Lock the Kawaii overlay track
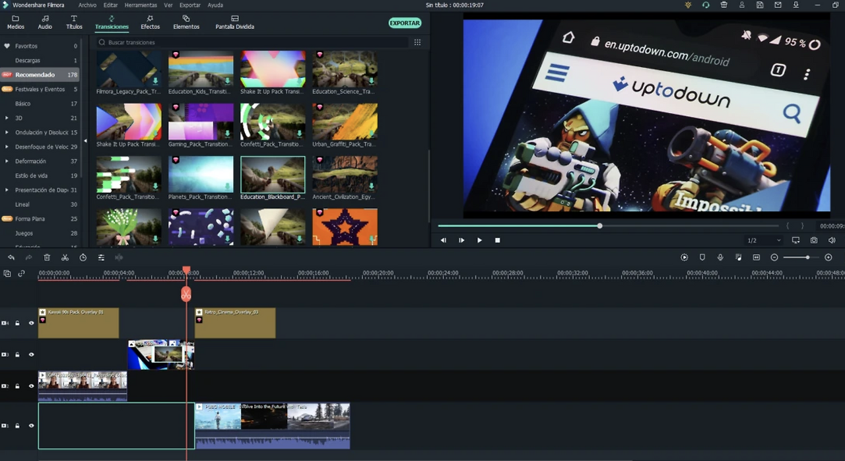 pyautogui.click(x=17, y=323)
